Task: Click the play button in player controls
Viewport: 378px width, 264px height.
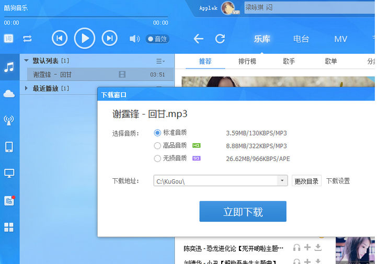Action: point(85,38)
